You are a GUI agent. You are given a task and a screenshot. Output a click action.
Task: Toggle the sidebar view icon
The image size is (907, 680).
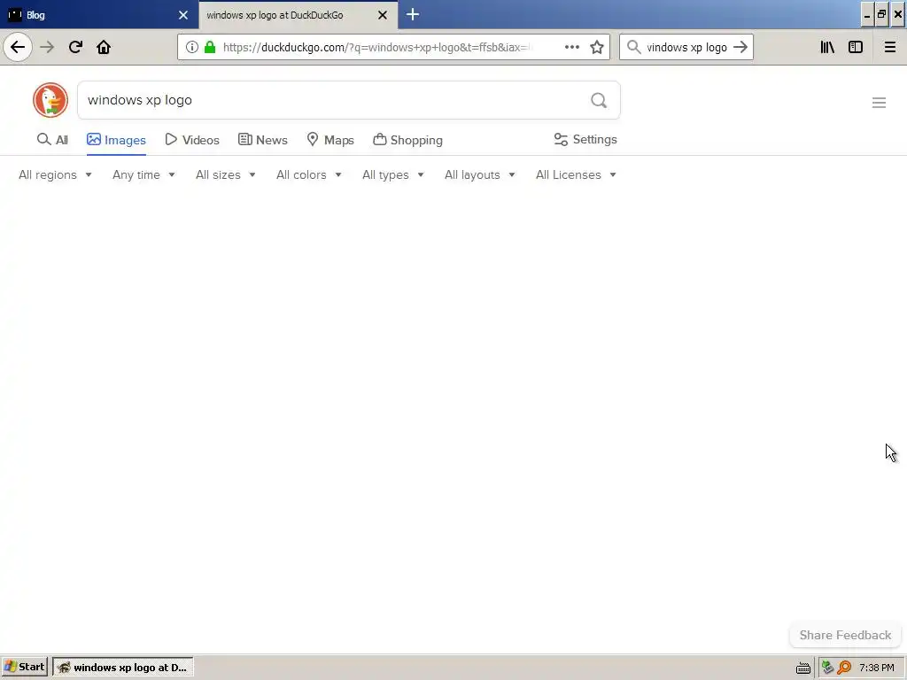[x=856, y=48]
